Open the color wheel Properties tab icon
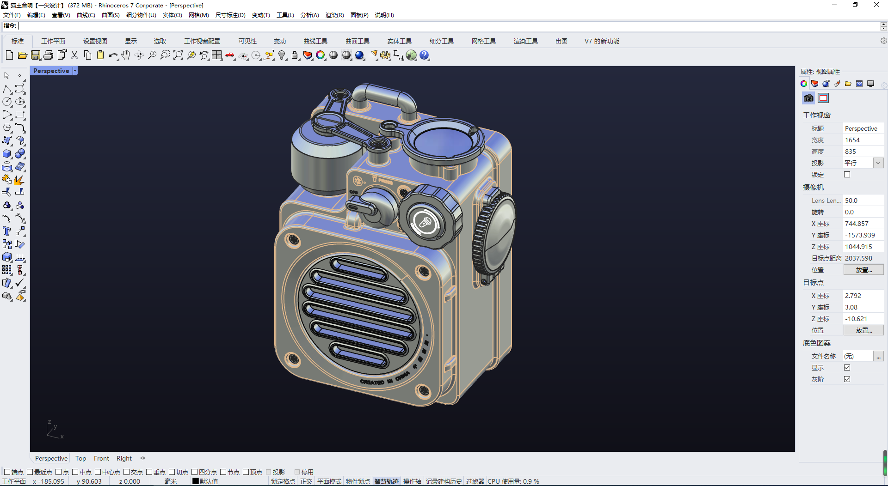Screen dimensions: 888x486 click(x=804, y=84)
